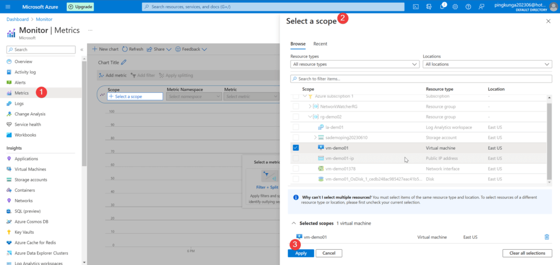Screen dimensions: 560x265
Task: Check the vm-demo01_OsDisk checkbox
Action: (296, 179)
